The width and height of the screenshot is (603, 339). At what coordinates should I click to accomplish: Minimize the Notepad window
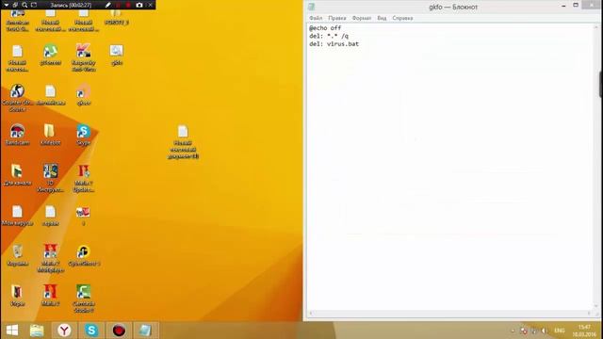(x=563, y=6)
